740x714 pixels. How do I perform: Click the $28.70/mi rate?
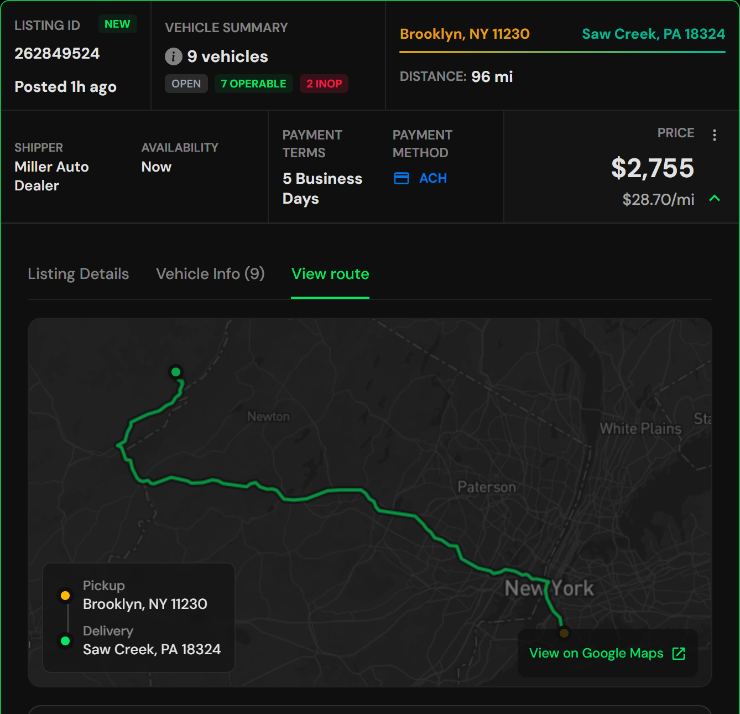[658, 199]
